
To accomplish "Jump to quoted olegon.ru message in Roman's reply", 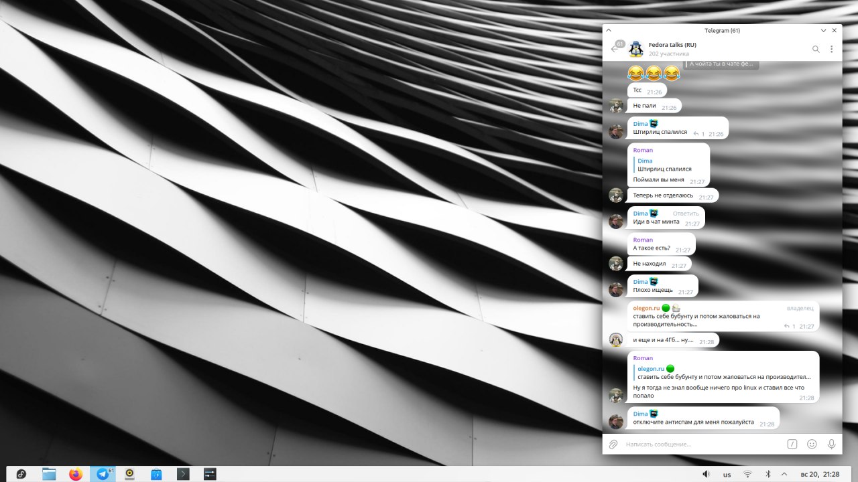I will pos(723,373).
